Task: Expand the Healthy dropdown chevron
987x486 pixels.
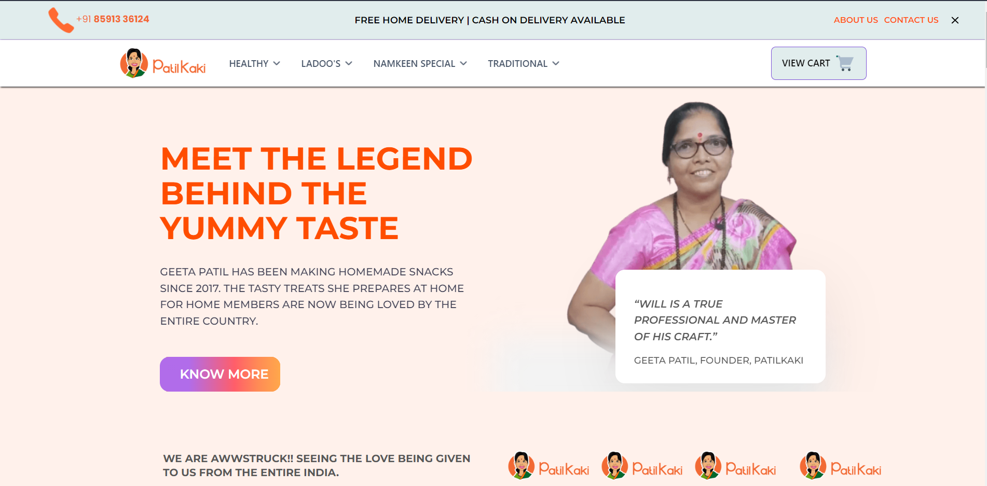Action: click(x=277, y=63)
